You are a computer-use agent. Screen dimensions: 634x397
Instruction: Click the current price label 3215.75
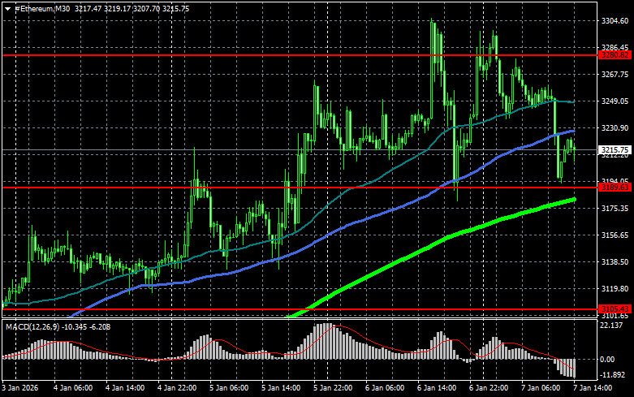615,150
